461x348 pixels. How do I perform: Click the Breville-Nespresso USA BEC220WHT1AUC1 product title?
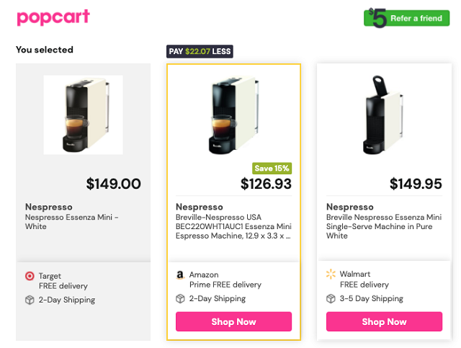pyautogui.click(x=233, y=226)
